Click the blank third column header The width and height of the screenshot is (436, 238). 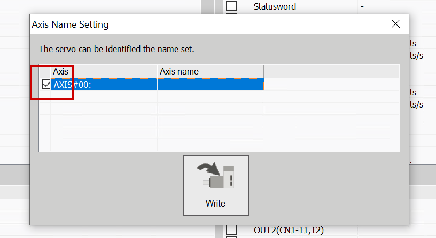[331, 71]
